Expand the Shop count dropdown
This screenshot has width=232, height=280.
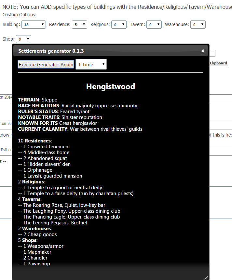point(23,39)
